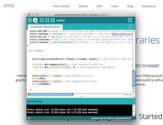The height and width of the screenshot is (125, 163).
Task: Click the horizontal scroll right arrow
Action: pyautogui.click(x=130, y=94)
